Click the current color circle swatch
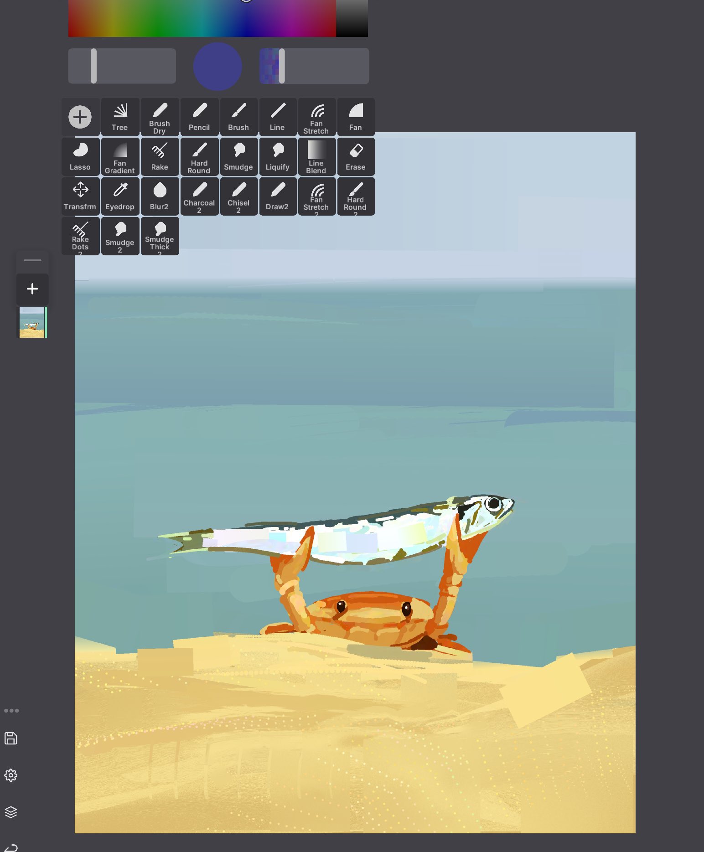704x852 pixels. pos(217,67)
